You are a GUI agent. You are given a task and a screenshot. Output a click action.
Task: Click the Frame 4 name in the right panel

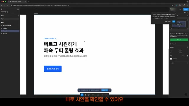[x=174, y=44]
